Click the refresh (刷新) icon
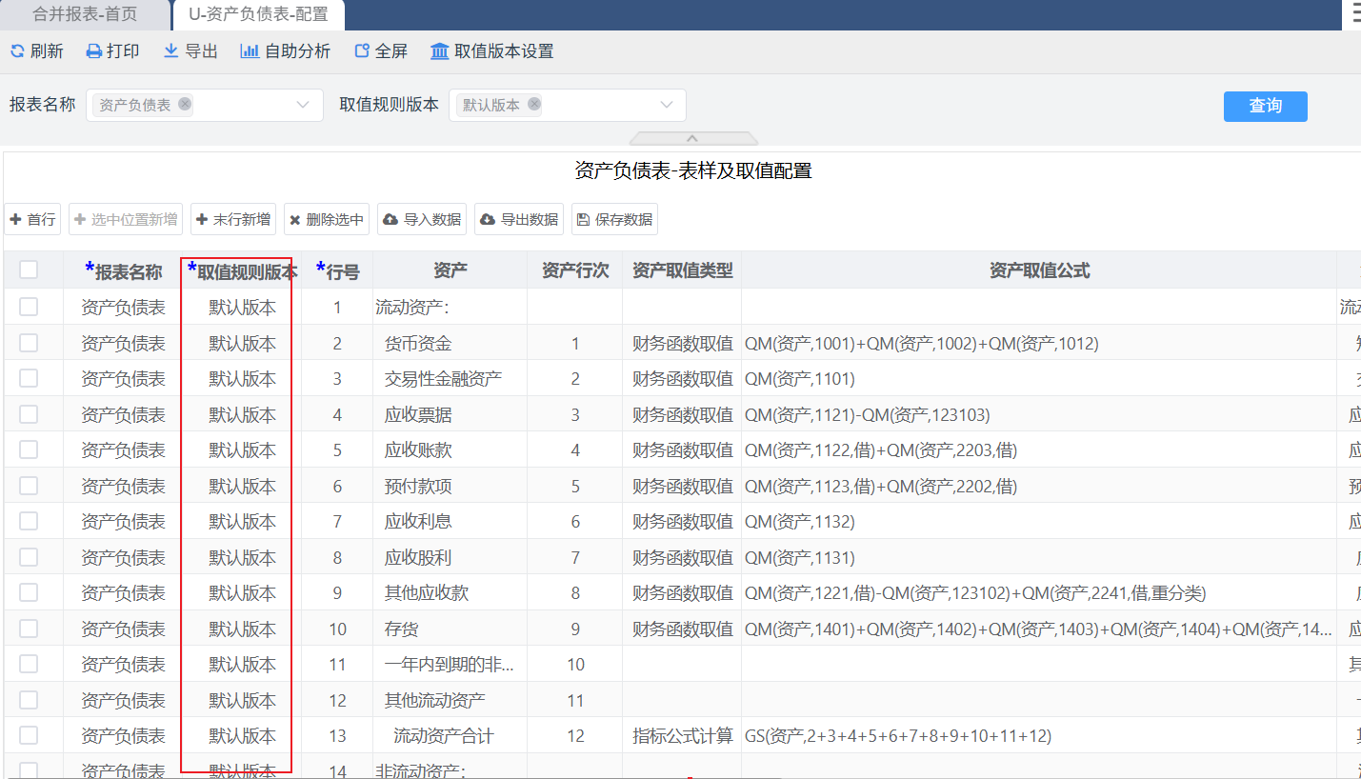This screenshot has height=779, width=1361. tap(17, 51)
